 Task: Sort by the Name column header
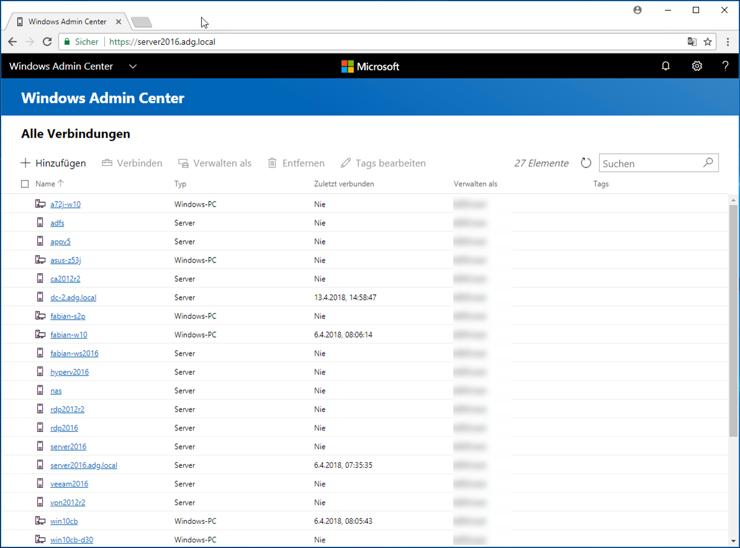pos(45,184)
